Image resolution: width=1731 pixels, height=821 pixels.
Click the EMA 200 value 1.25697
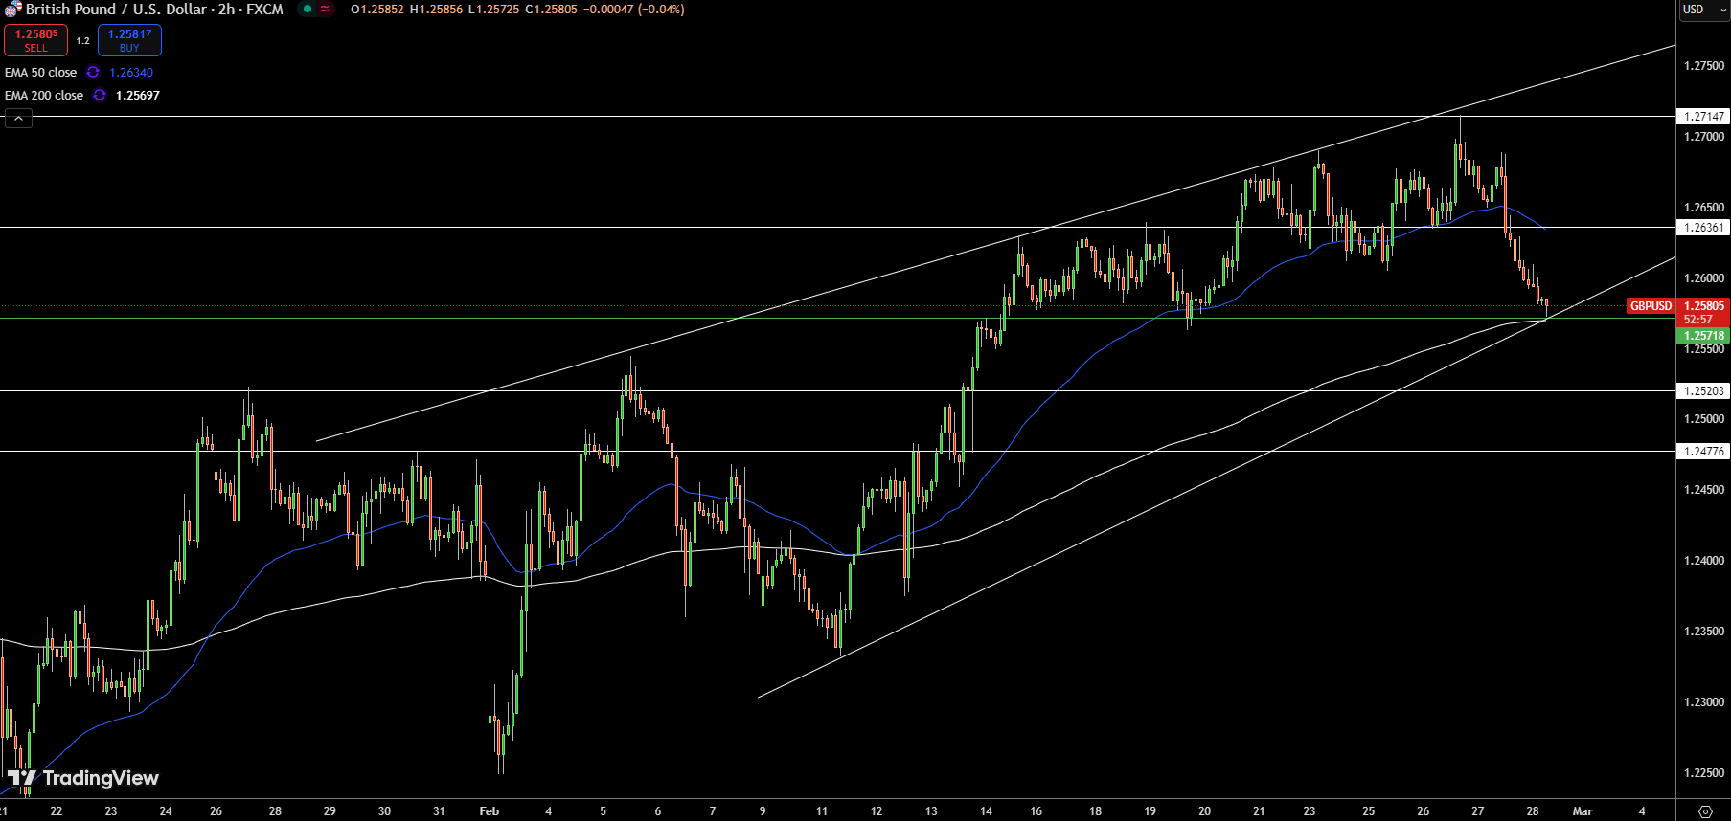[x=138, y=96]
